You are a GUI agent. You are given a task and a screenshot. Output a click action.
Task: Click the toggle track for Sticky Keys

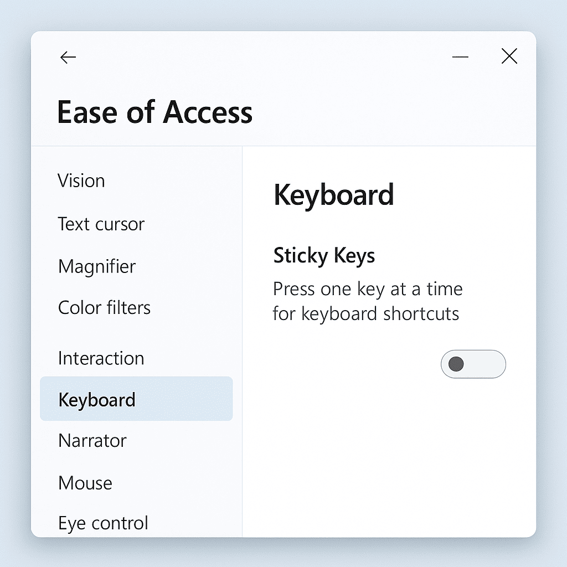pos(473,364)
